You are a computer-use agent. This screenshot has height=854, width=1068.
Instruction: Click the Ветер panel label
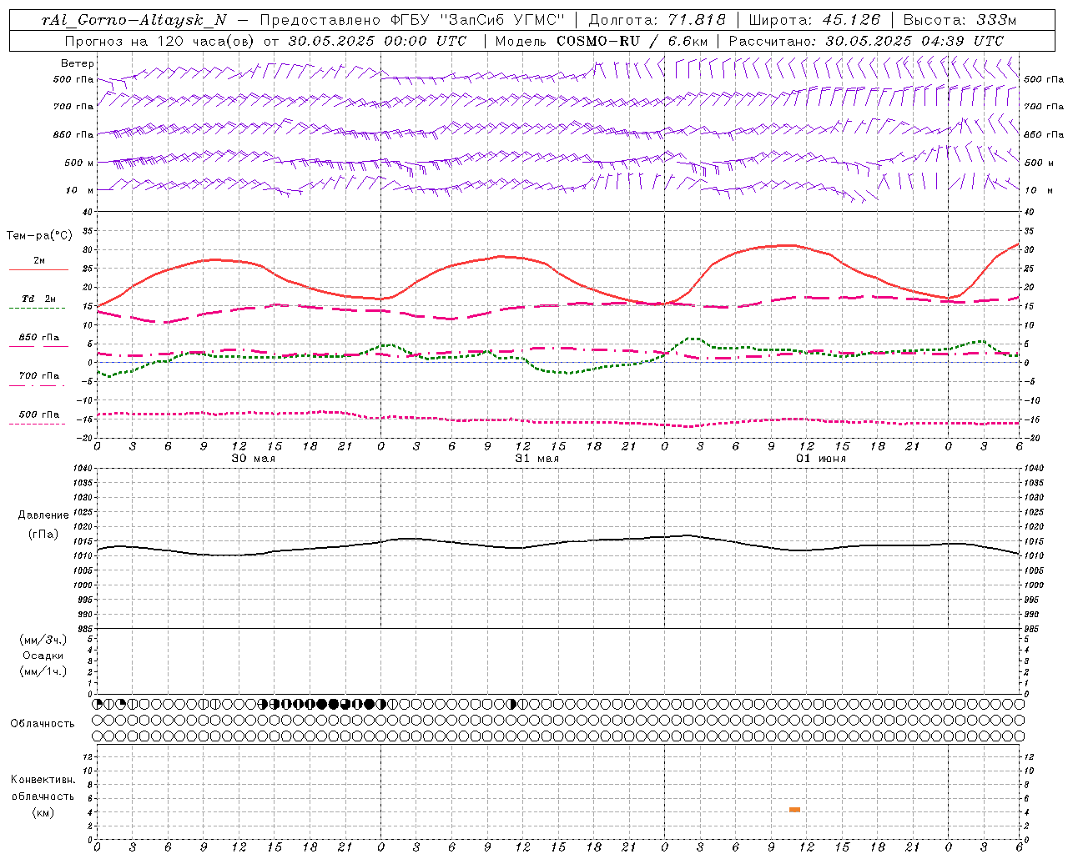pyautogui.click(x=78, y=63)
